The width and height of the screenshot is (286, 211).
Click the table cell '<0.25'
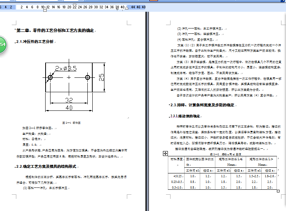point(177,176)
